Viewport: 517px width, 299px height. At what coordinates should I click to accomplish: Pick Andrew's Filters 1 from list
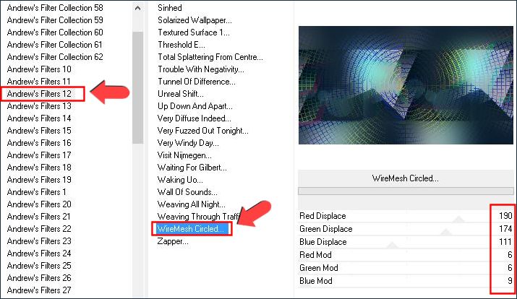(36, 192)
